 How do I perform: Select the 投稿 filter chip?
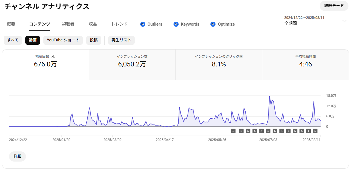pyautogui.click(x=94, y=40)
